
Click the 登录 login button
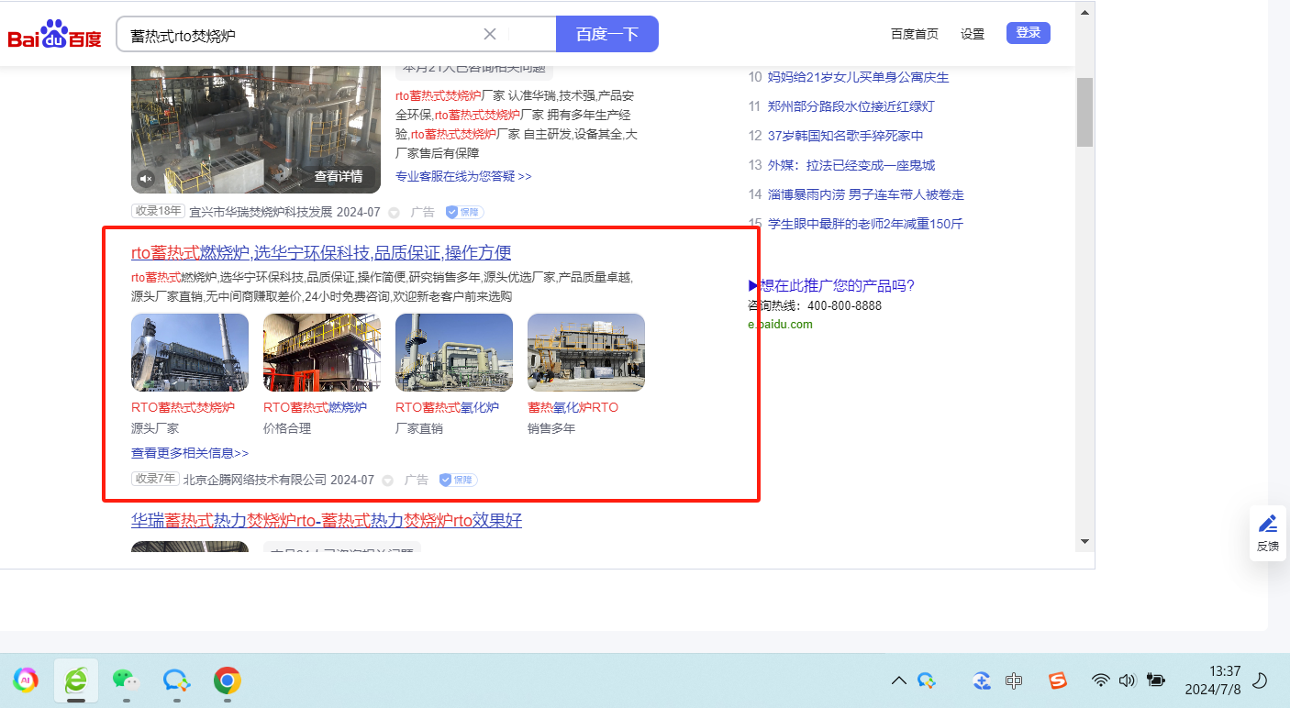(x=1028, y=33)
